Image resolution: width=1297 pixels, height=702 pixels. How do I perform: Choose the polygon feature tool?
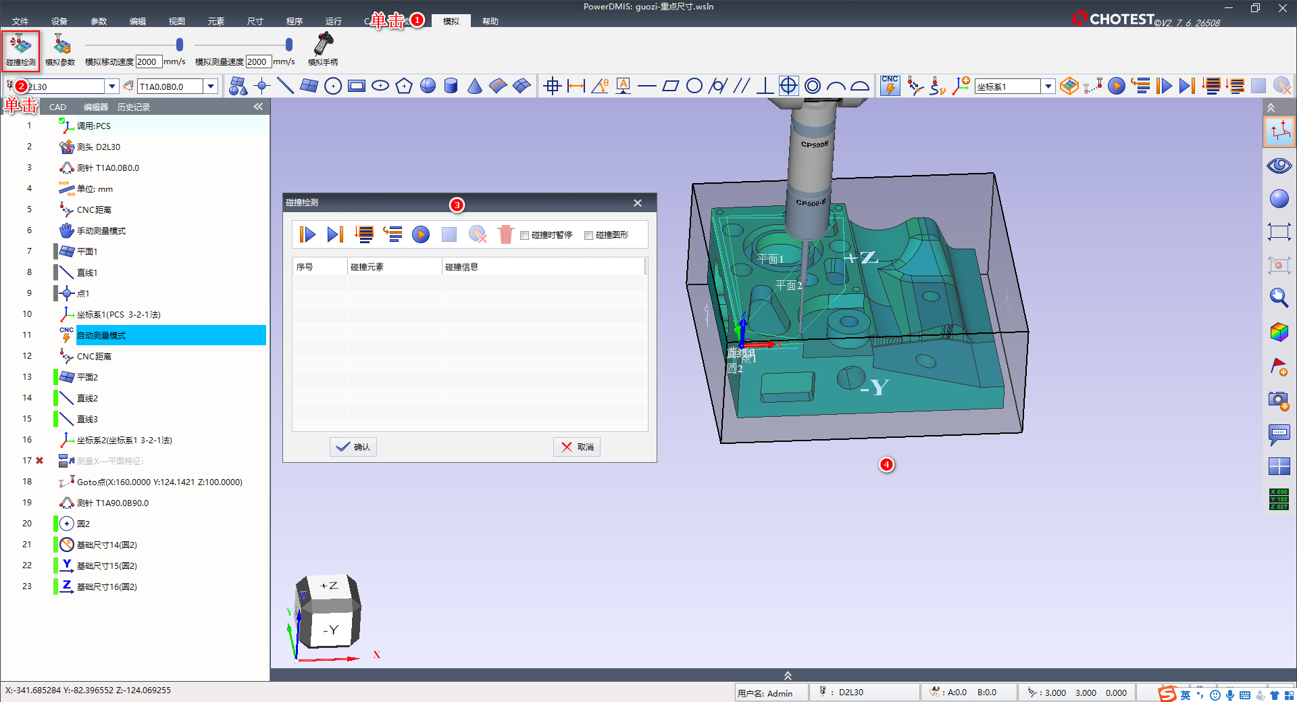[x=404, y=86]
